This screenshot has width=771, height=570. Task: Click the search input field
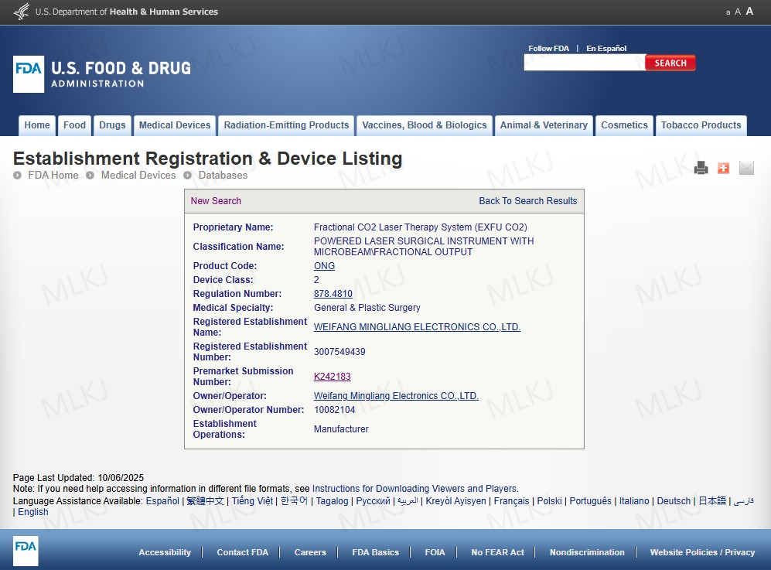click(584, 63)
